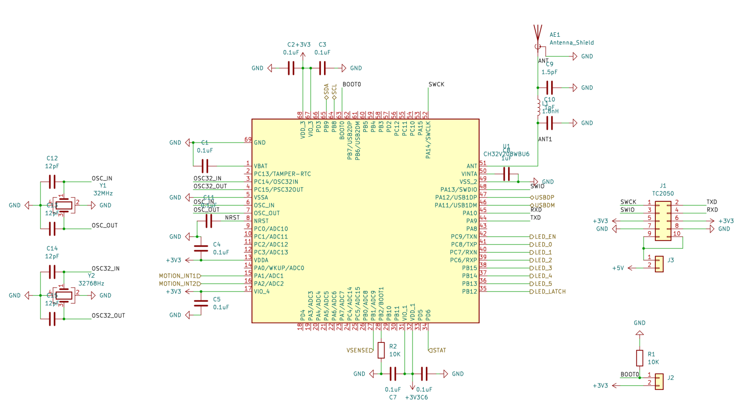Select the J3 two-pin connector symbol
Image resolution: width=740 pixels, height=407 pixels.
point(659,264)
